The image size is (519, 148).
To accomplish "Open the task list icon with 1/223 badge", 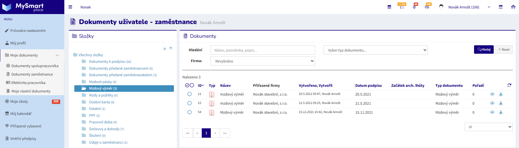I will pyautogui.click(x=402, y=7).
